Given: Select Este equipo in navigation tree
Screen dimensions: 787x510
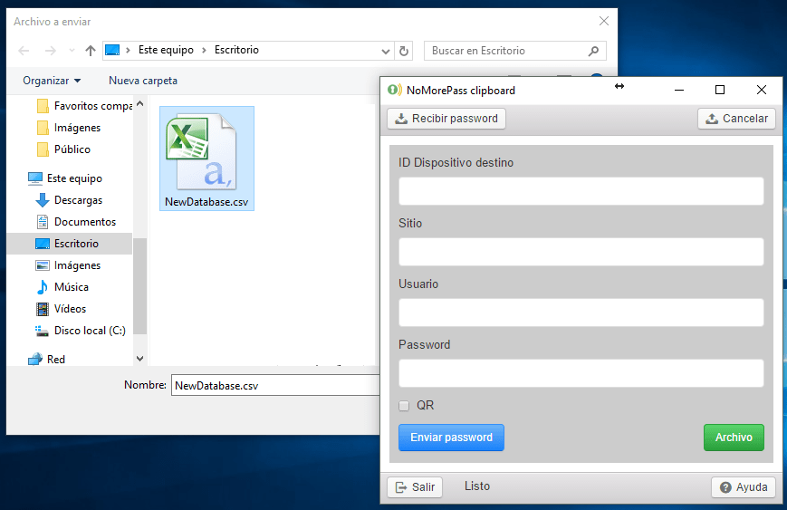Looking at the screenshot, I should coord(65,178).
